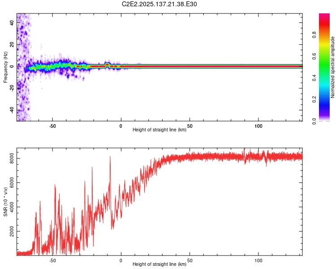The image size is (336, 269).
Task: Click the 0.4 tick label on the colorbar
Action: click(314, 78)
